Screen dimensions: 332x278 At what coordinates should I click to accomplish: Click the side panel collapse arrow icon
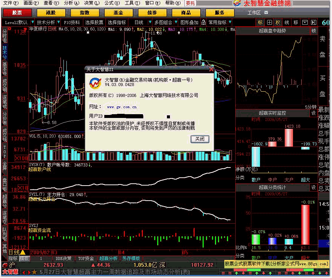click(x=314, y=22)
